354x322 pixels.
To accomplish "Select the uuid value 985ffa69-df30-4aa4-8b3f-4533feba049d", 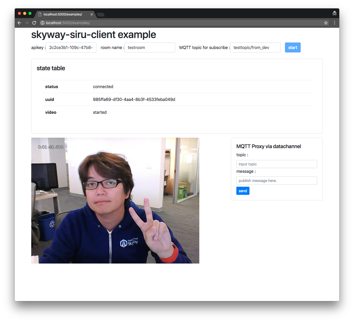I will pyautogui.click(x=134, y=99).
